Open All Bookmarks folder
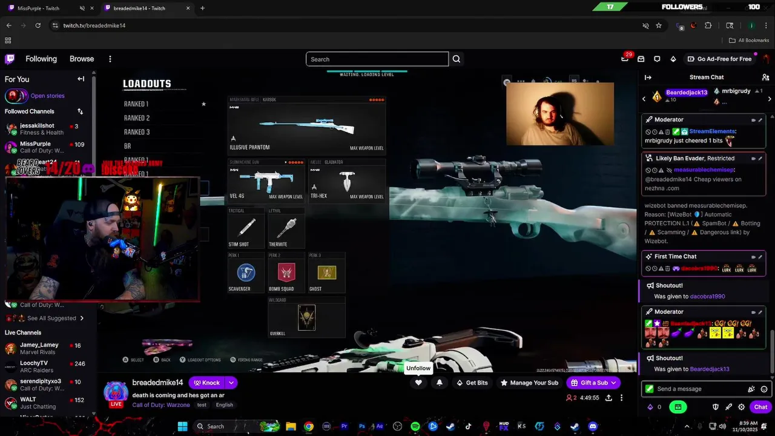Screen dimensions: 775x436 point(749,41)
